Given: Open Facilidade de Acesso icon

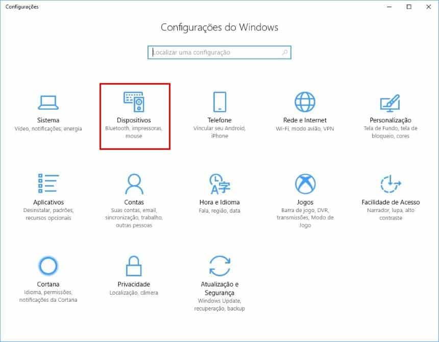Looking at the screenshot, I should (x=391, y=183).
